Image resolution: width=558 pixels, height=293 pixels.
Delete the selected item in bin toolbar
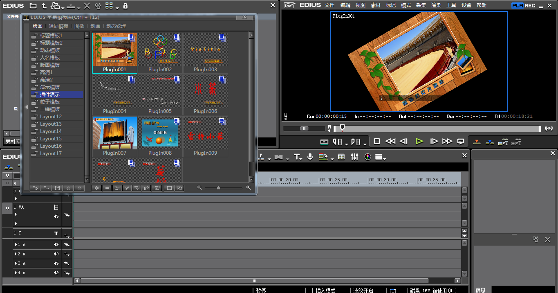(x=87, y=6)
